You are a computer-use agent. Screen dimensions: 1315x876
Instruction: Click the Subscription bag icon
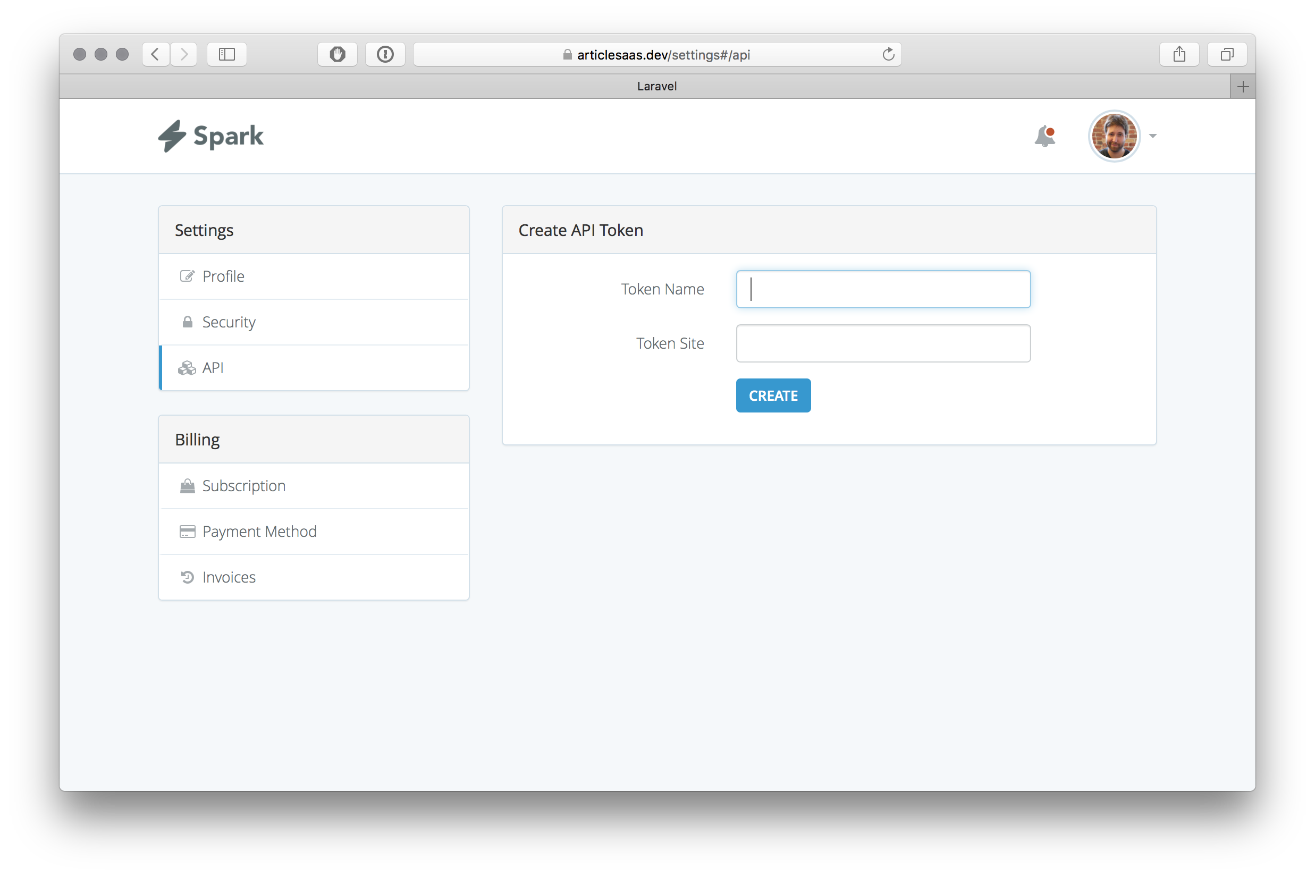187,485
